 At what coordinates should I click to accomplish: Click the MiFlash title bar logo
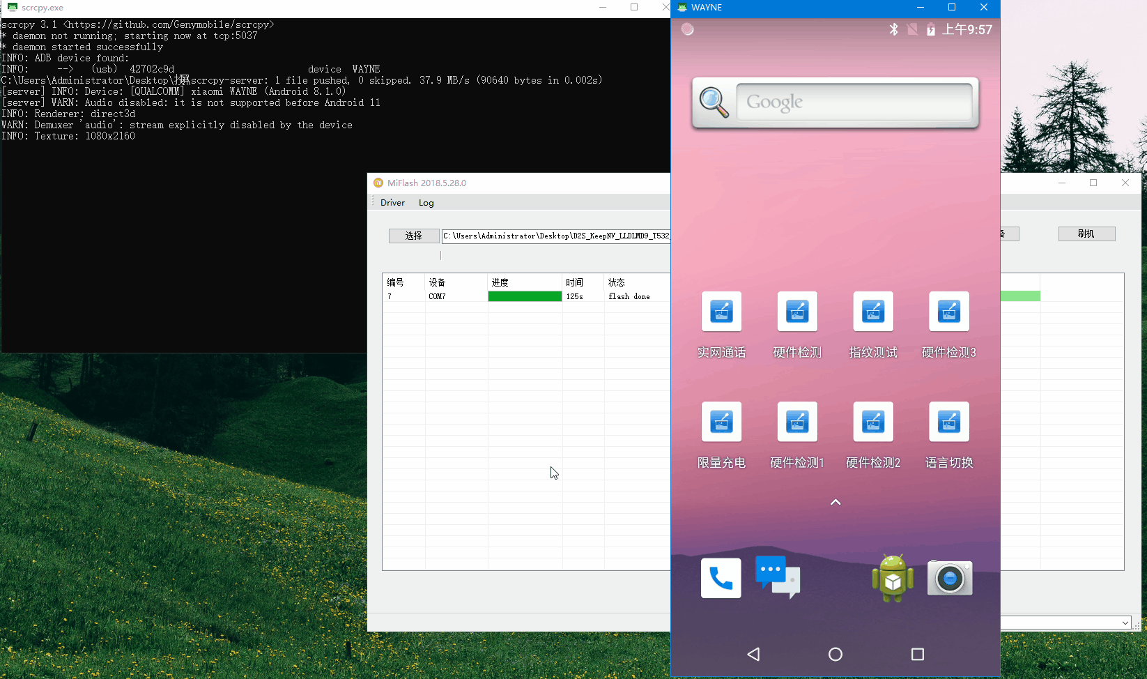point(378,183)
